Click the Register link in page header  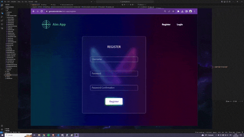coord(166,25)
